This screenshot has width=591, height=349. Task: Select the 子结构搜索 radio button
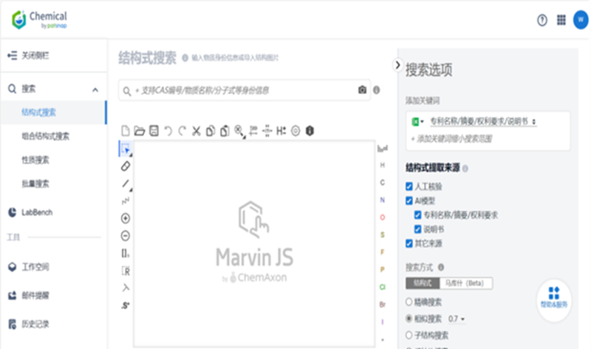pyautogui.click(x=409, y=335)
